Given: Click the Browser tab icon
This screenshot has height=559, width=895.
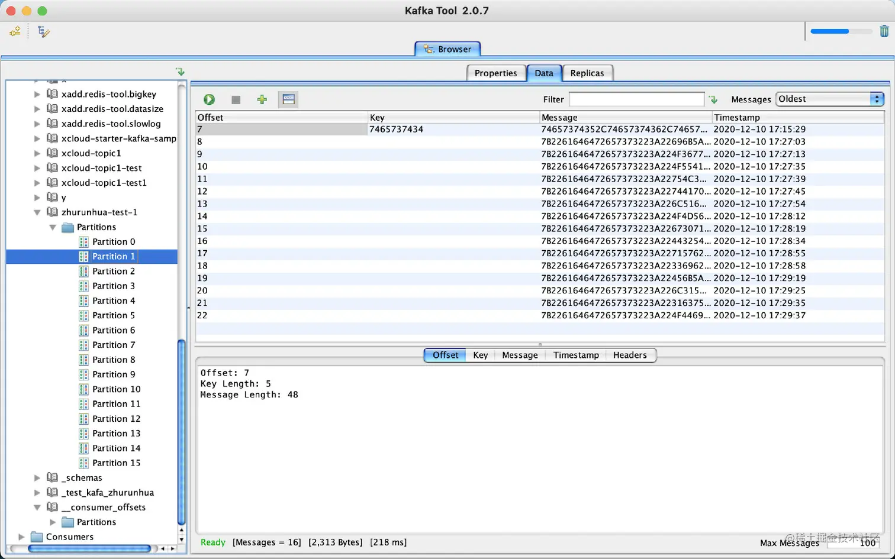Looking at the screenshot, I should [429, 49].
